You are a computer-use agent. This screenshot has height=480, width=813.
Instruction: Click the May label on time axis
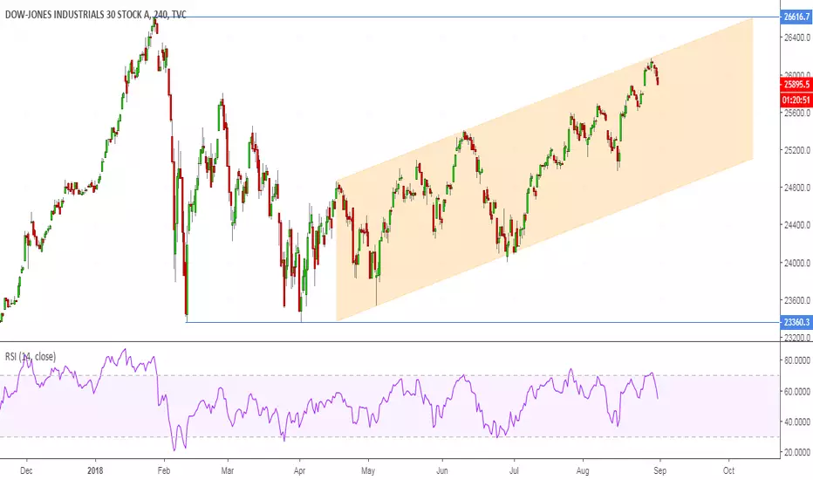[367, 470]
